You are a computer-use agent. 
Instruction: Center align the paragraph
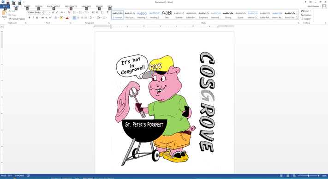pyautogui.click(x=78, y=18)
